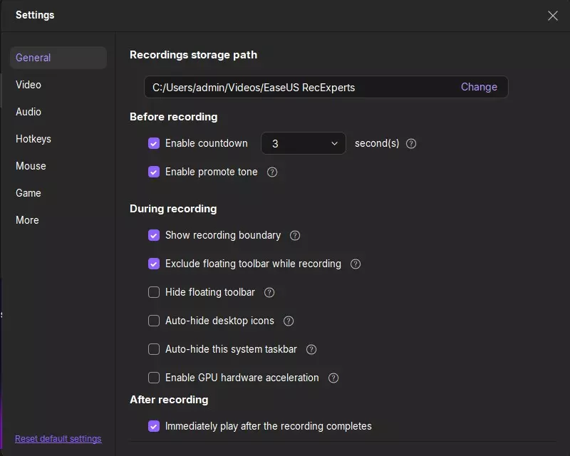Click help icon next to Hide floating toolbar

pyautogui.click(x=269, y=292)
